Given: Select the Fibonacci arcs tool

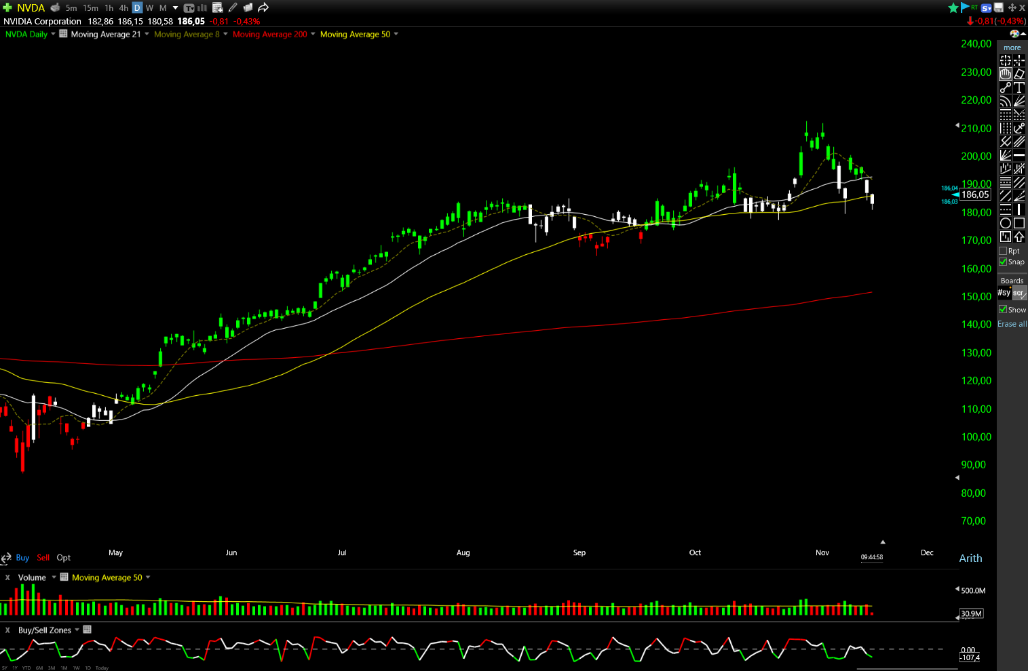Looking at the screenshot, I should (1006, 101).
